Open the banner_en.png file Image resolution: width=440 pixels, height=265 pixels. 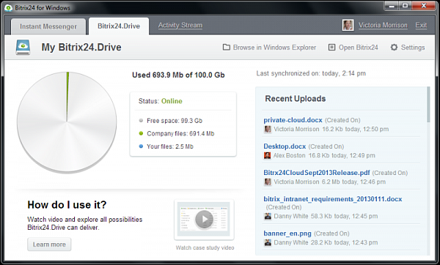pyautogui.click(x=287, y=234)
